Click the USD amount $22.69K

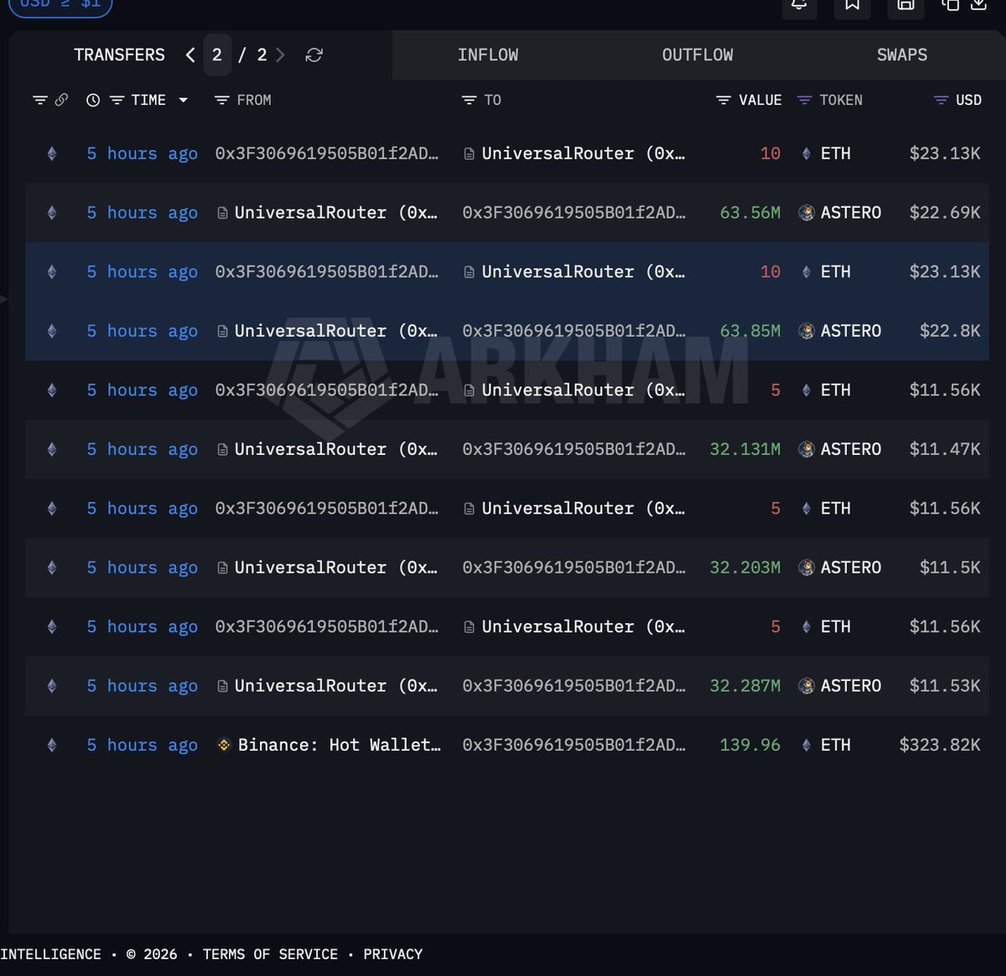(x=945, y=213)
